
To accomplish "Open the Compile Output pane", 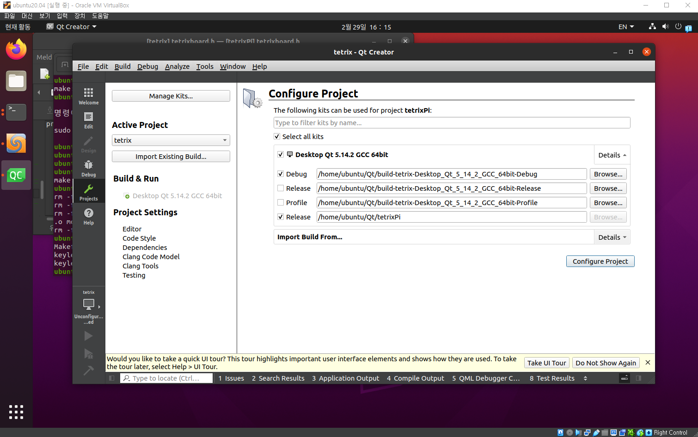I will [x=416, y=378].
